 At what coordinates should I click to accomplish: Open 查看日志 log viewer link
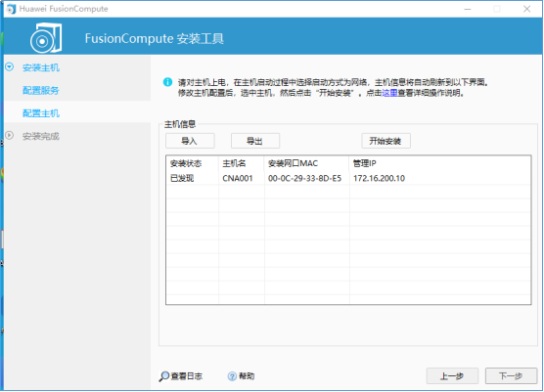(186, 376)
